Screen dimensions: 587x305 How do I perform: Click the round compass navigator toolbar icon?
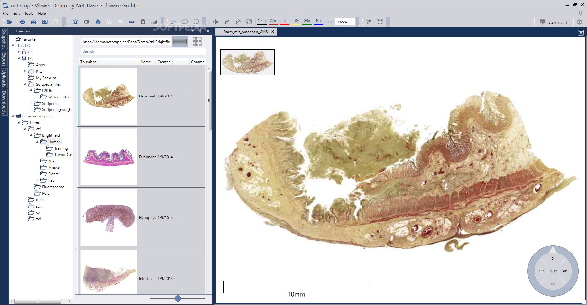click(98, 22)
